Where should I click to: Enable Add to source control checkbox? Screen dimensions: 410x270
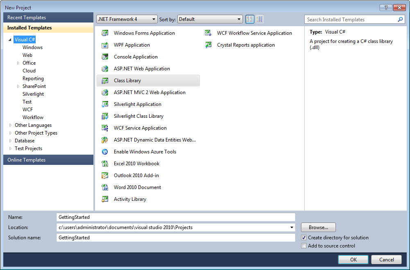click(304, 246)
